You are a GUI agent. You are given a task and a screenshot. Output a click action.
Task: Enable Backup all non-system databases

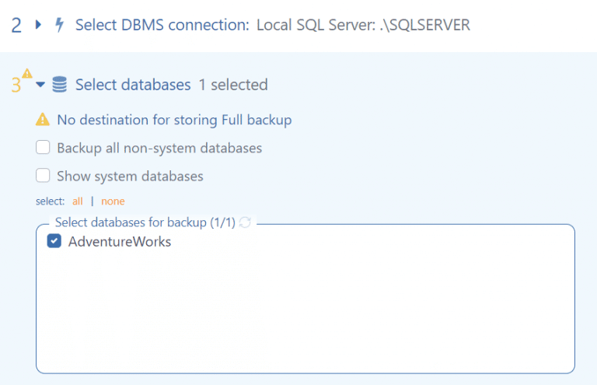coord(43,148)
